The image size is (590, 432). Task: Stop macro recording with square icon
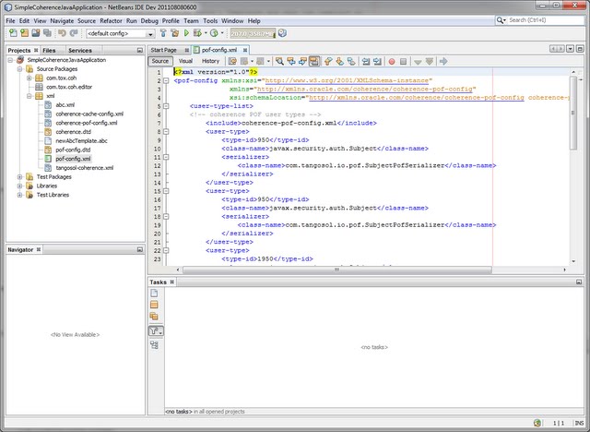404,61
